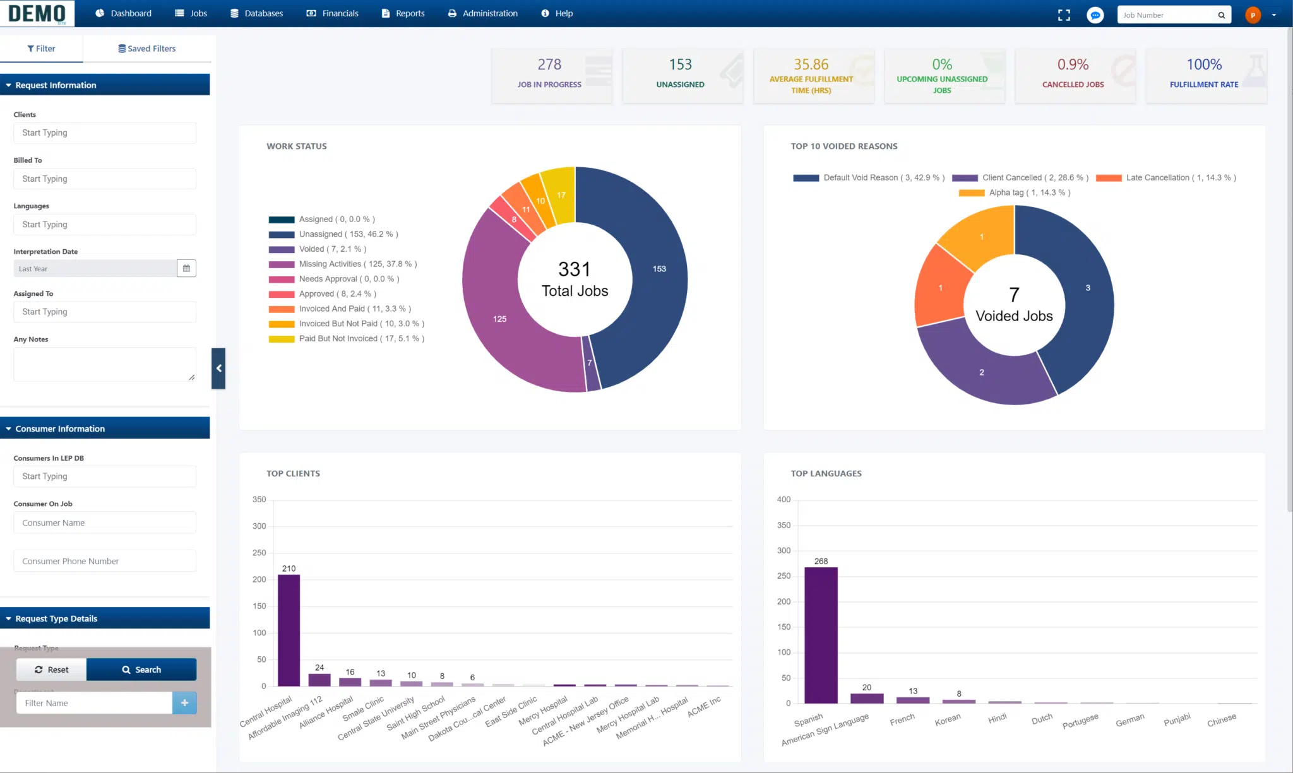Click the fullscreen toggle icon
Image resolution: width=1293 pixels, height=773 pixels.
tap(1064, 15)
